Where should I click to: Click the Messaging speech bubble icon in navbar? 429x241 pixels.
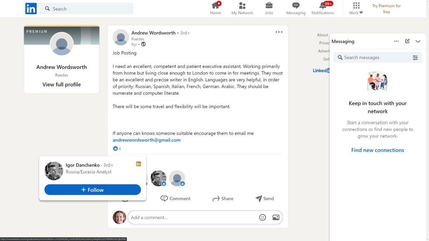pos(296,5)
